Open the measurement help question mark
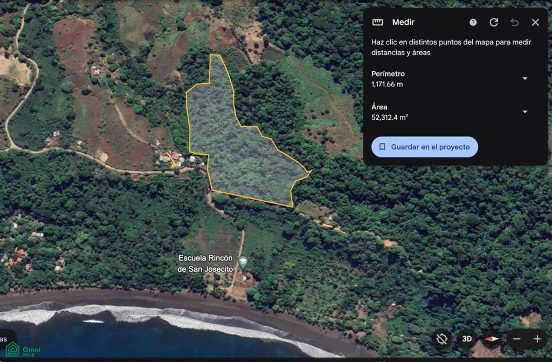 (473, 22)
